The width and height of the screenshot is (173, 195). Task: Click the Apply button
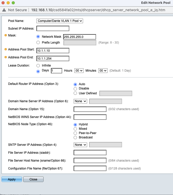coord(12,179)
